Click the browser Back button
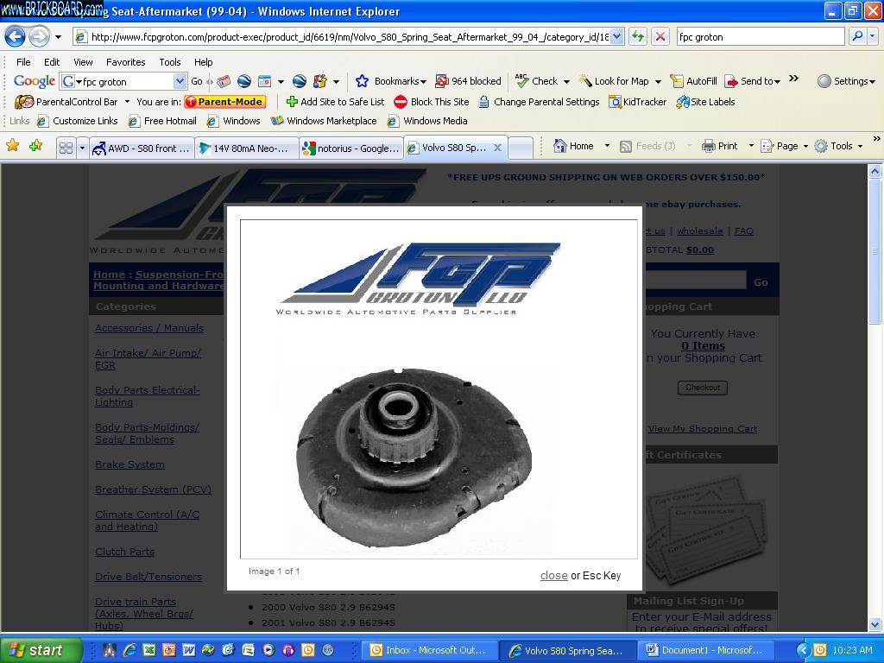 (x=16, y=37)
